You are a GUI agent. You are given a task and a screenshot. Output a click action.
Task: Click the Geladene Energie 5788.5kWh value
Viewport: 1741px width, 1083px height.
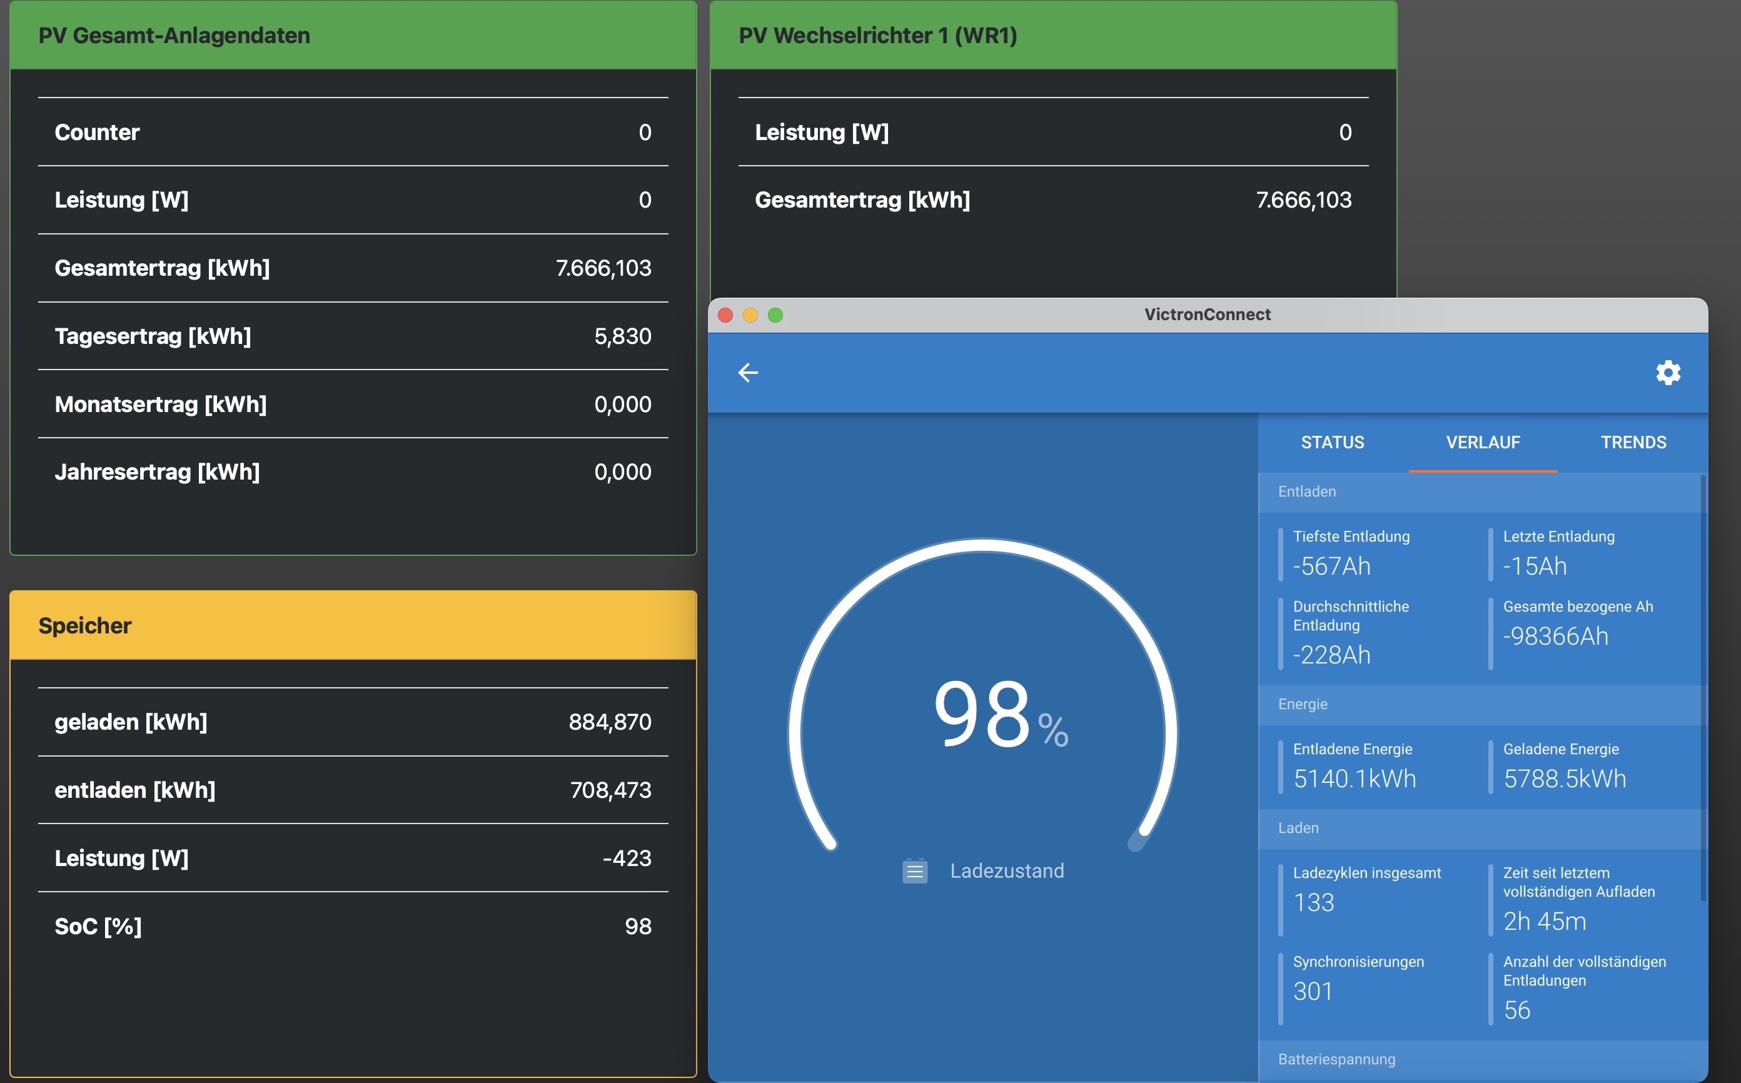pos(1564,778)
